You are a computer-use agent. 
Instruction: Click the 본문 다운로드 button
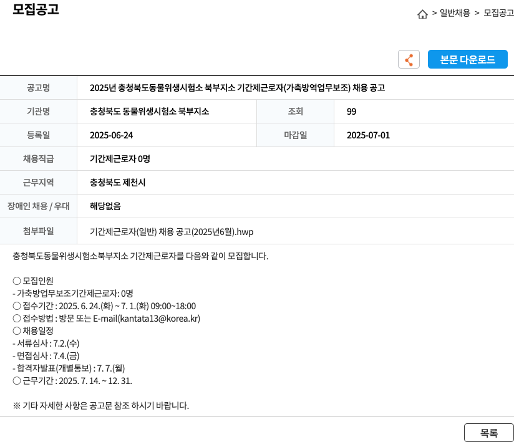[x=467, y=59]
